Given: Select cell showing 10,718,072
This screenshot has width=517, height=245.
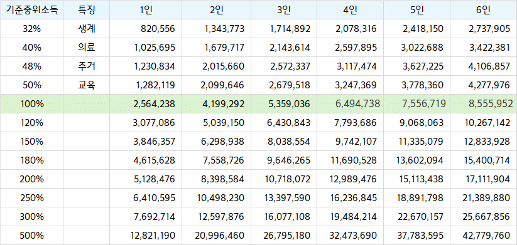Looking at the screenshot, I should click(284, 179).
